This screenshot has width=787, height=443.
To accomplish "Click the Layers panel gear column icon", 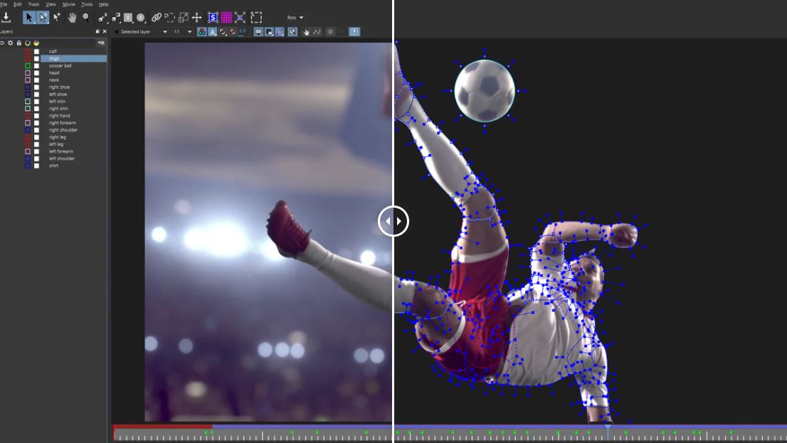I will pyautogui.click(x=11, y=43).
